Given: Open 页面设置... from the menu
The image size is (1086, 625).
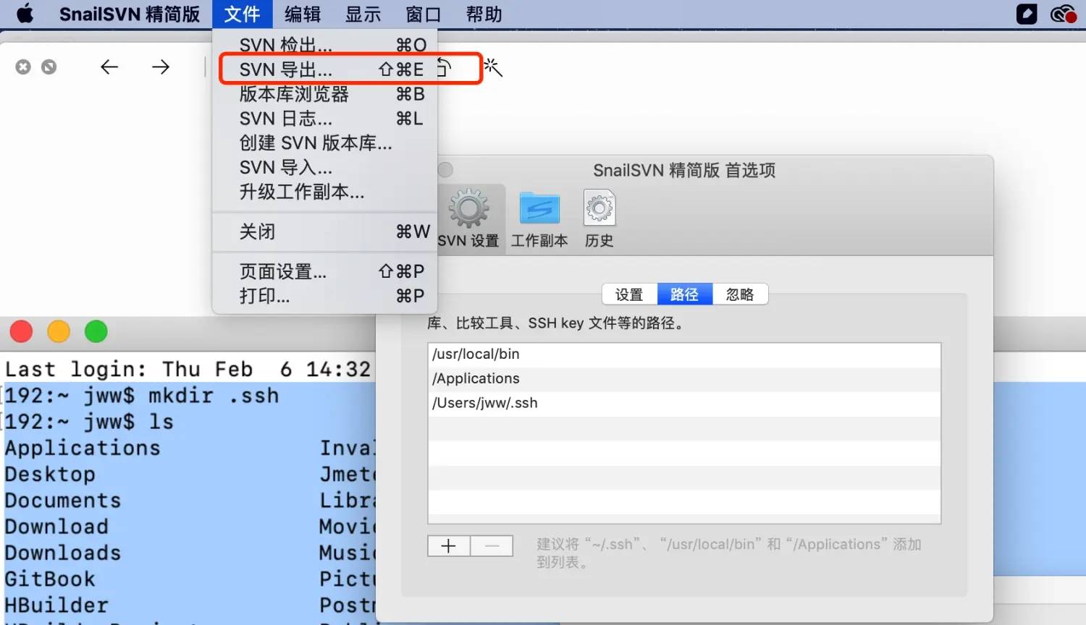Looking at the screenshot, I should (x=325, y=271).
